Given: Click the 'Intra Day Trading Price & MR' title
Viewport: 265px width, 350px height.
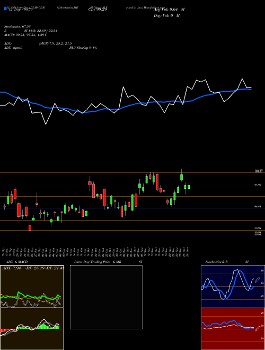Looking at the screenshot, I should 98,262.
